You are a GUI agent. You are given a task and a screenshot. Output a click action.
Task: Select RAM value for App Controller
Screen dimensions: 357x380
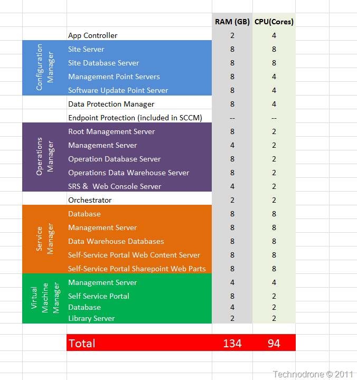tap(232, 34)
